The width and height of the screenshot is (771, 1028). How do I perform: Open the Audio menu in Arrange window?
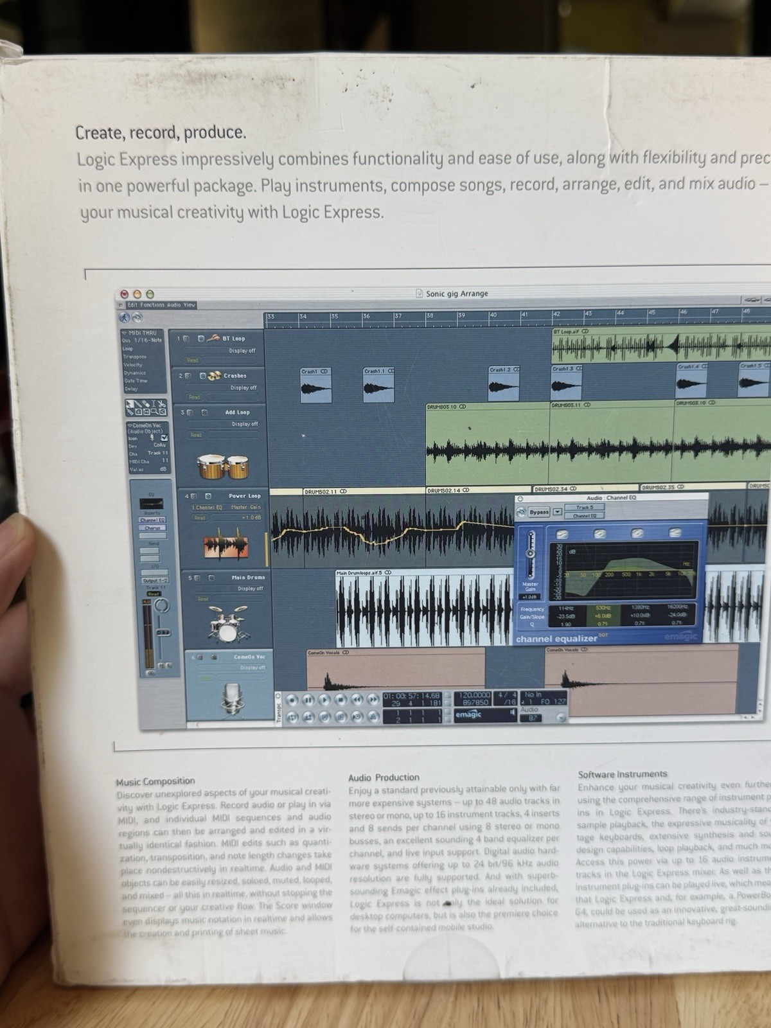click(x=174, y=305)
